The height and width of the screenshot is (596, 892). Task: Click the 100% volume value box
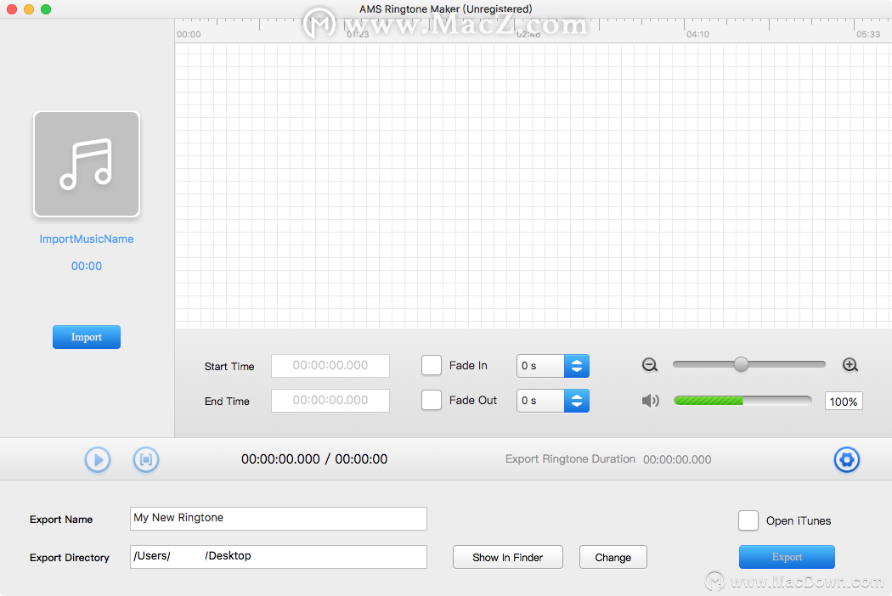844,401
